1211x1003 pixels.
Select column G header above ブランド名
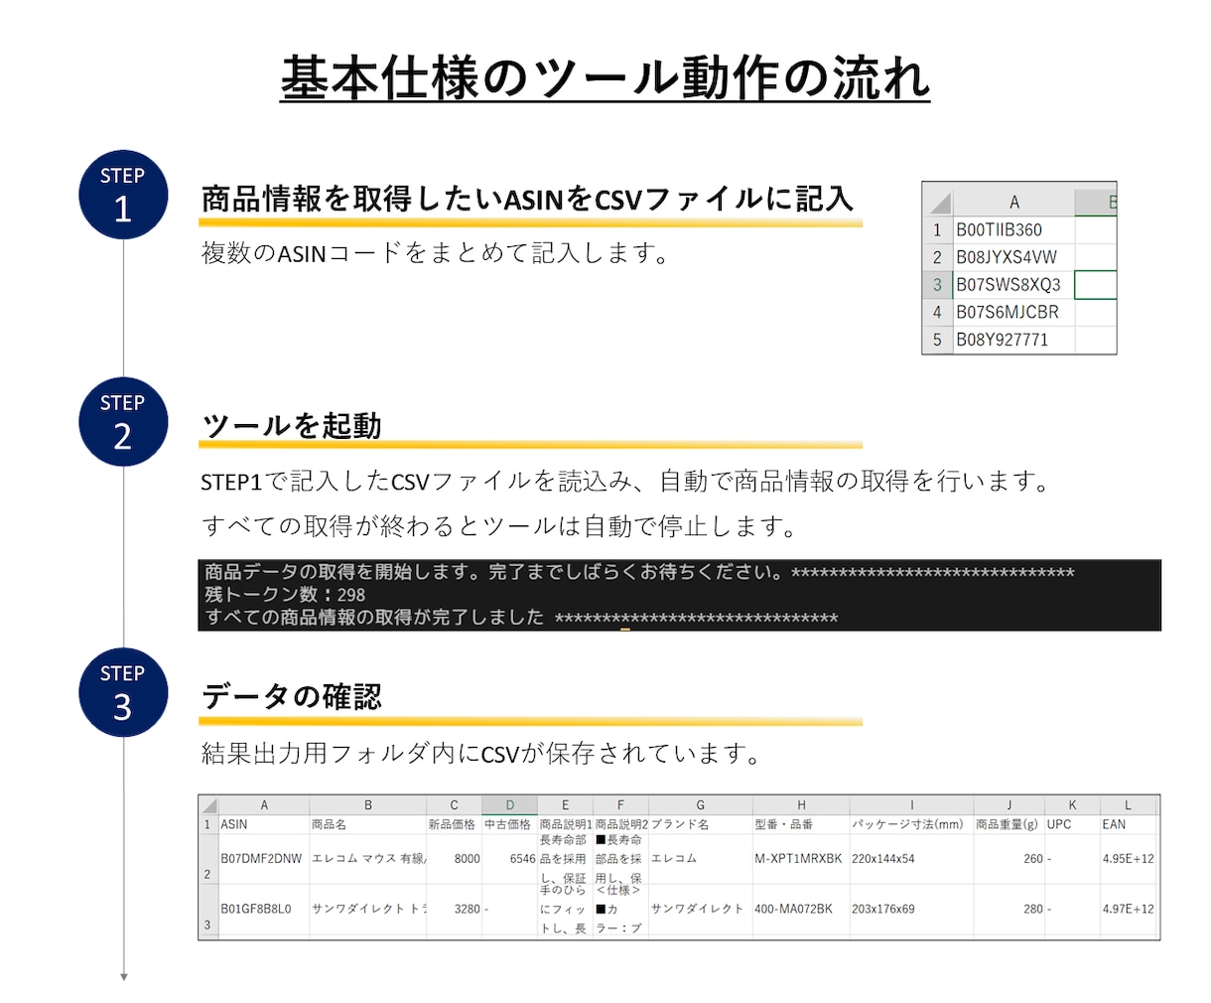(700, 805)
